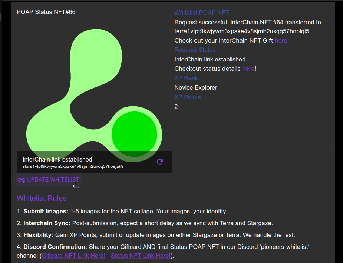
Task: Click the refresh icon beside InterChain link status
Action: click(160, 162)
